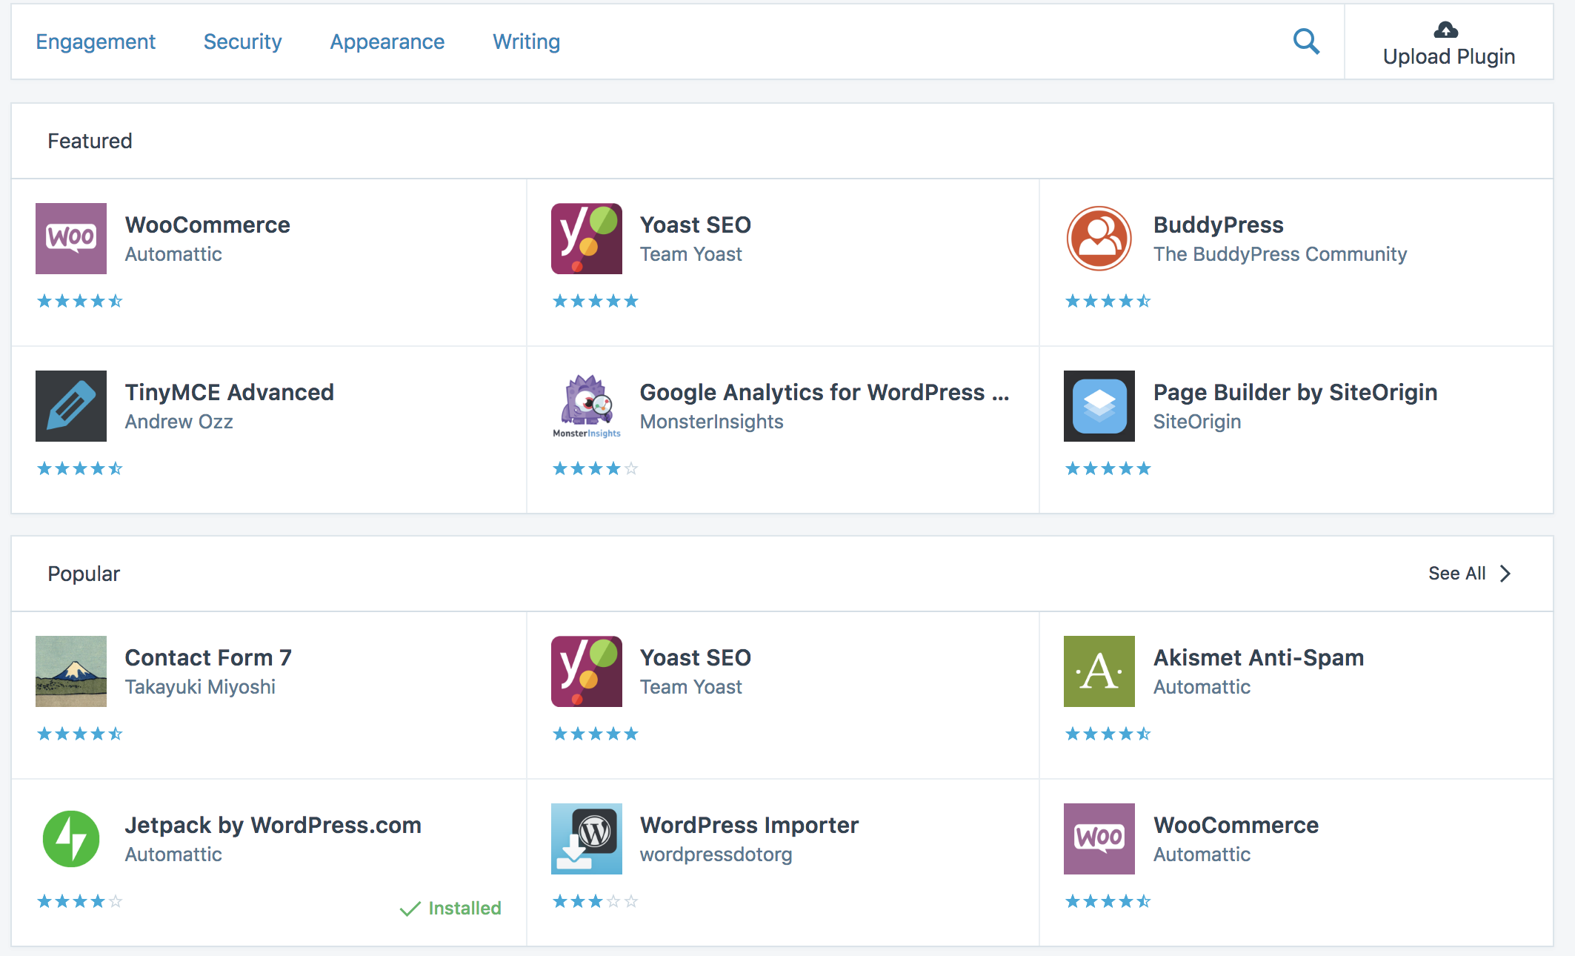1575x956 pixels.
Task: Click the WooCommerce logo in Popular
Action: [x=1099, y=839]
